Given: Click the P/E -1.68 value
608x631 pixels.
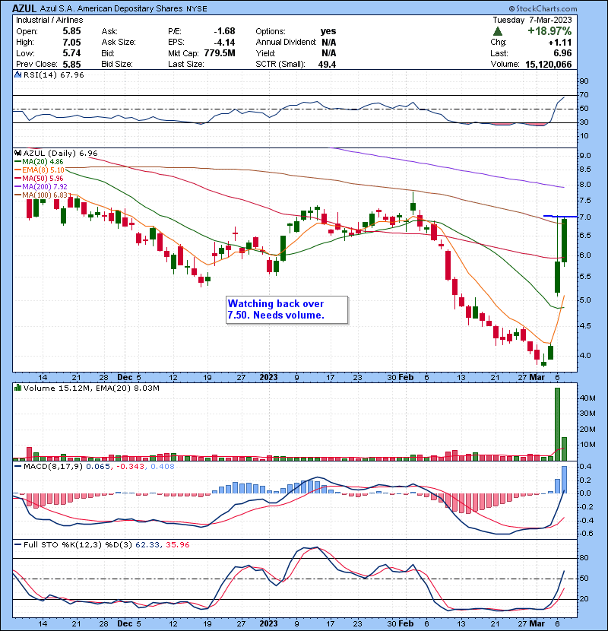Looking at the screenshot, I should tap(224, 31).
